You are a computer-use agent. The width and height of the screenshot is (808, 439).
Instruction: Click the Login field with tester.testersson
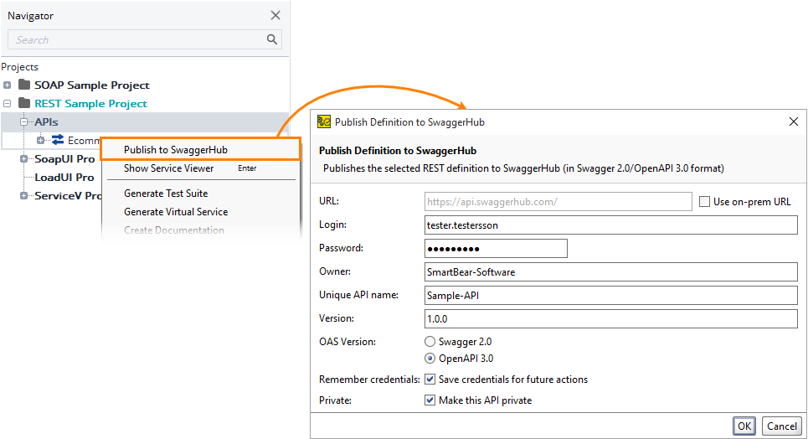611,225
